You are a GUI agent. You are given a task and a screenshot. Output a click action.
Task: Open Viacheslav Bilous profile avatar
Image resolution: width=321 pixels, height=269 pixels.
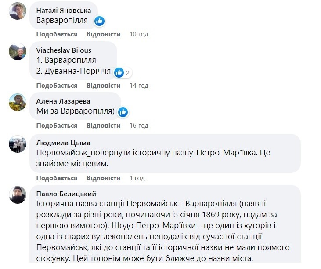(18, 51)
